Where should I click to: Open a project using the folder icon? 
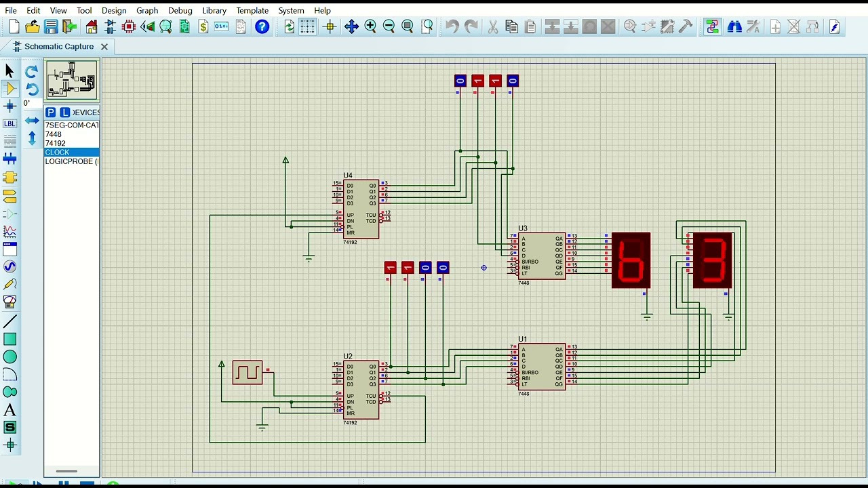[x=33, y=26]
